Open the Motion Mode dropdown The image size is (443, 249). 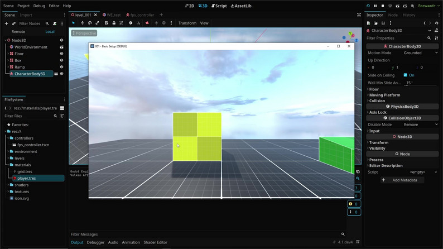420,53
